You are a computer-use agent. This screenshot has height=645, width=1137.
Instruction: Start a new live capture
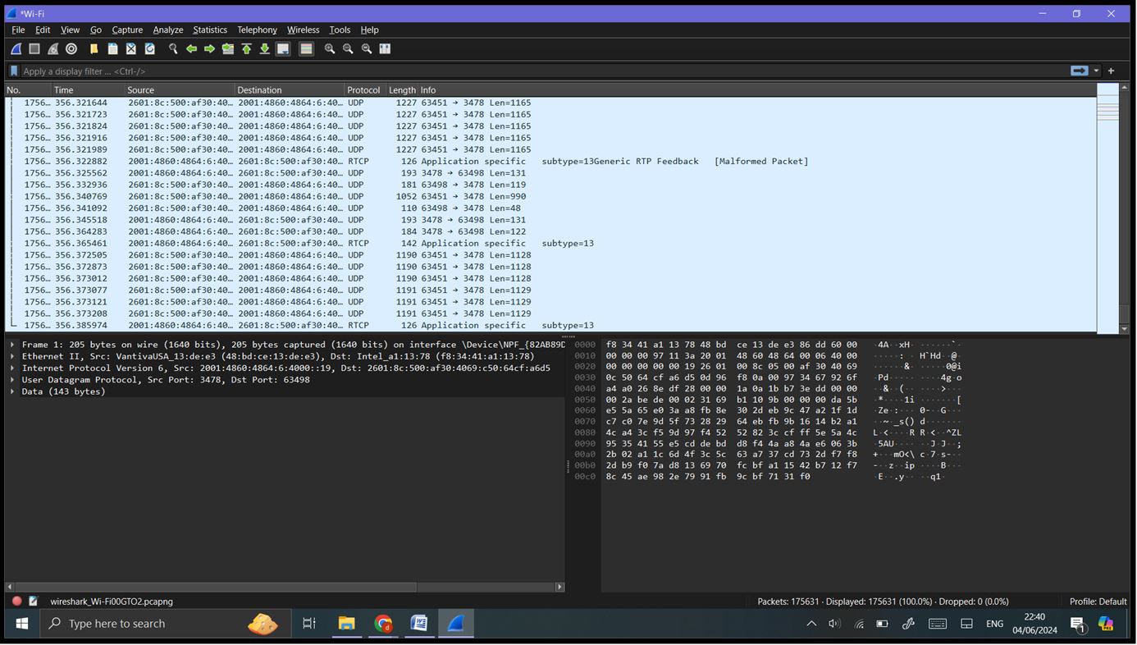(15, 48)
